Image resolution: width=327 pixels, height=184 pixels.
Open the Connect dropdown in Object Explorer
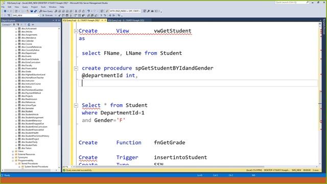pos(7,25)
